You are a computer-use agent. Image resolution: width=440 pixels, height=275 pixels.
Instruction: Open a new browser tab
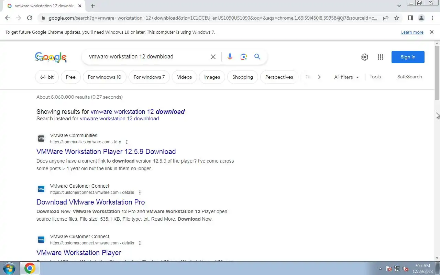click(x=93, y=6)
